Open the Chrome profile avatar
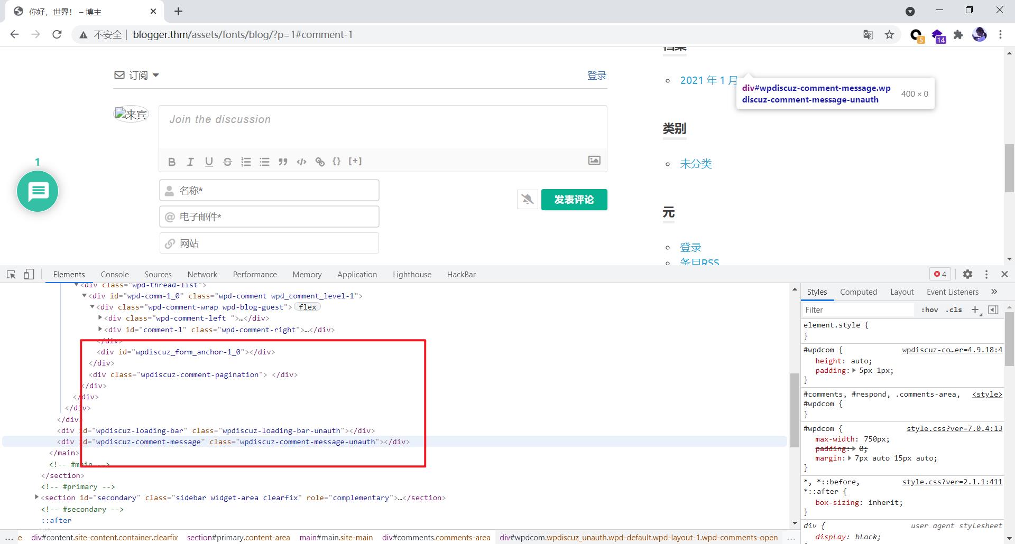This screenshot has width=1015, height=544. [979, 35]
